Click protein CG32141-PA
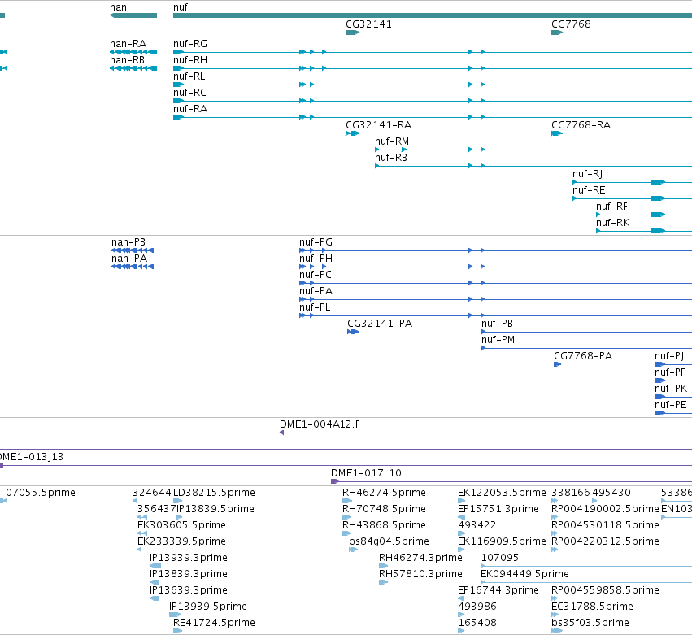This screenshot has height=635, width=692. [x=380, y=324]
